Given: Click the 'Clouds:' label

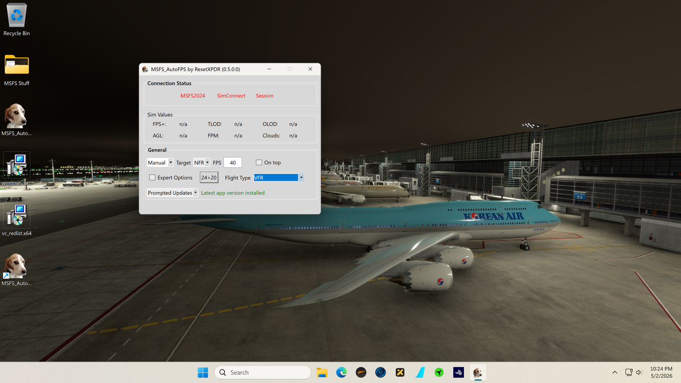Looking at the screenshot, I should tap(271, 136).
